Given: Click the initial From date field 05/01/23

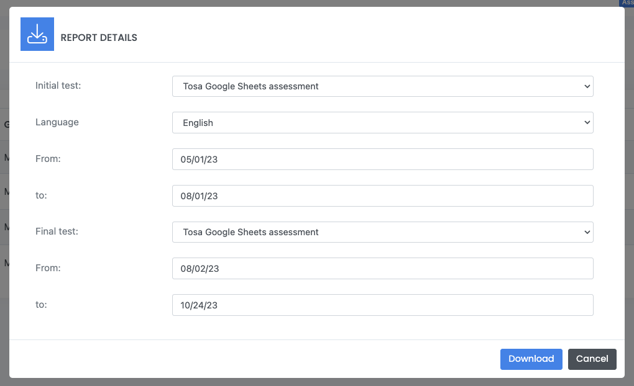Looking at the screenshot, I should [382, 159].
